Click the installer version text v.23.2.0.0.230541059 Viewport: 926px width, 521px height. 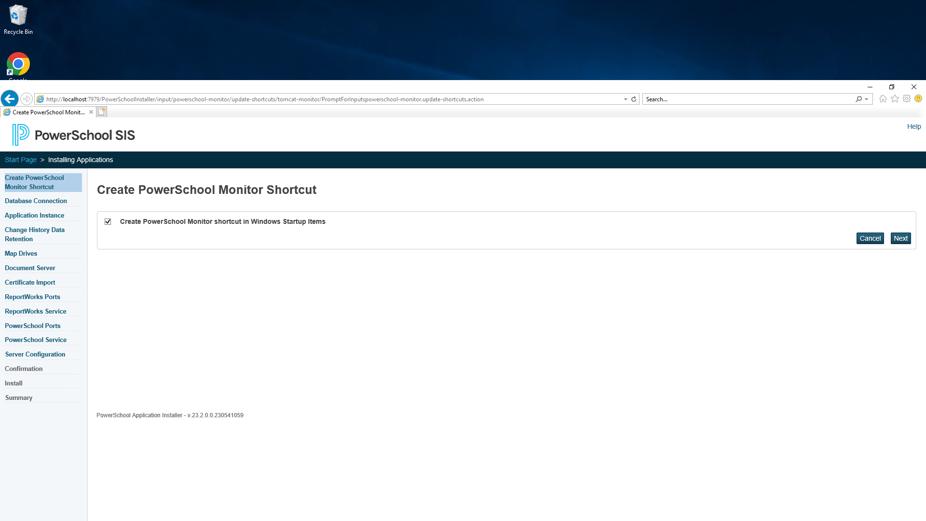click(215, 415)
